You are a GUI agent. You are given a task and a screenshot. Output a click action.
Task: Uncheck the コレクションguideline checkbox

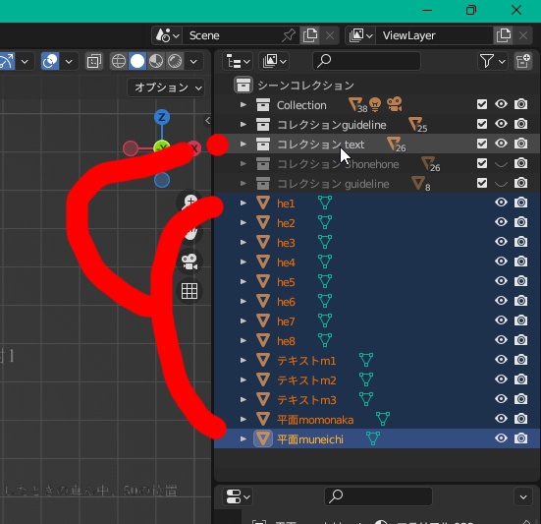482,124
